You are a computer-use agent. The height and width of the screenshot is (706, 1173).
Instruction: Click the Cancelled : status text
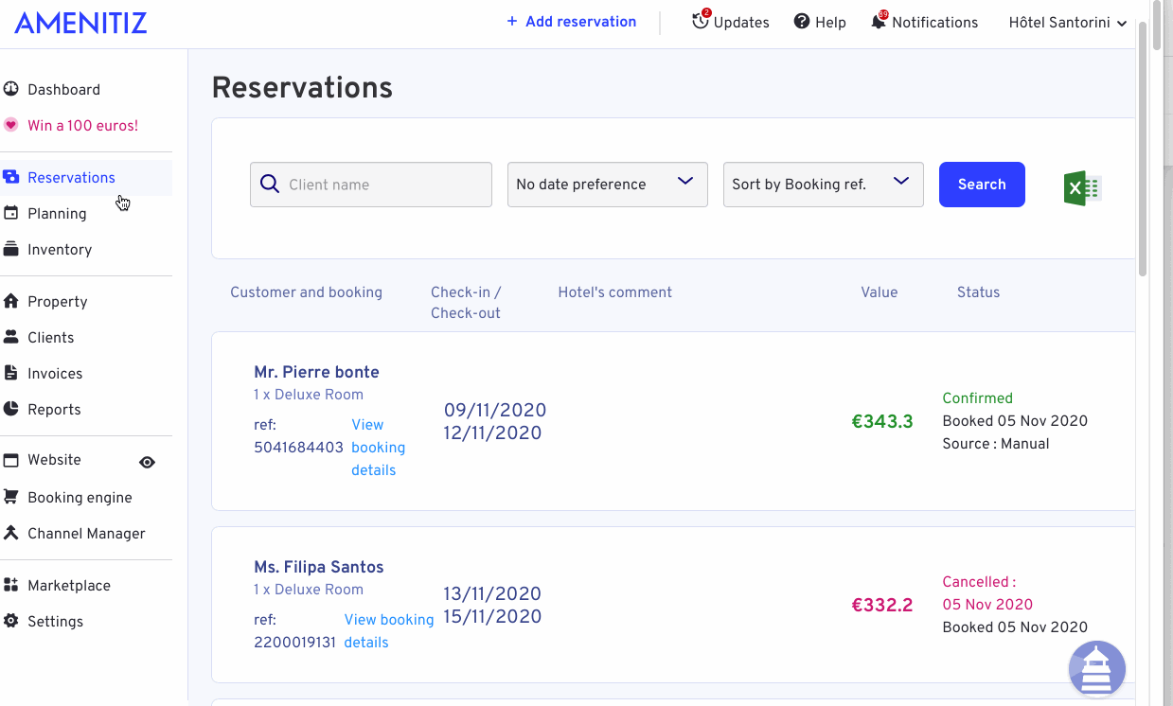pos(979,582)
